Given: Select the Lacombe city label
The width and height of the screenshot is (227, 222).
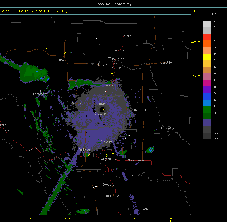Looking at the screenshot, I should tap(119, 50).
